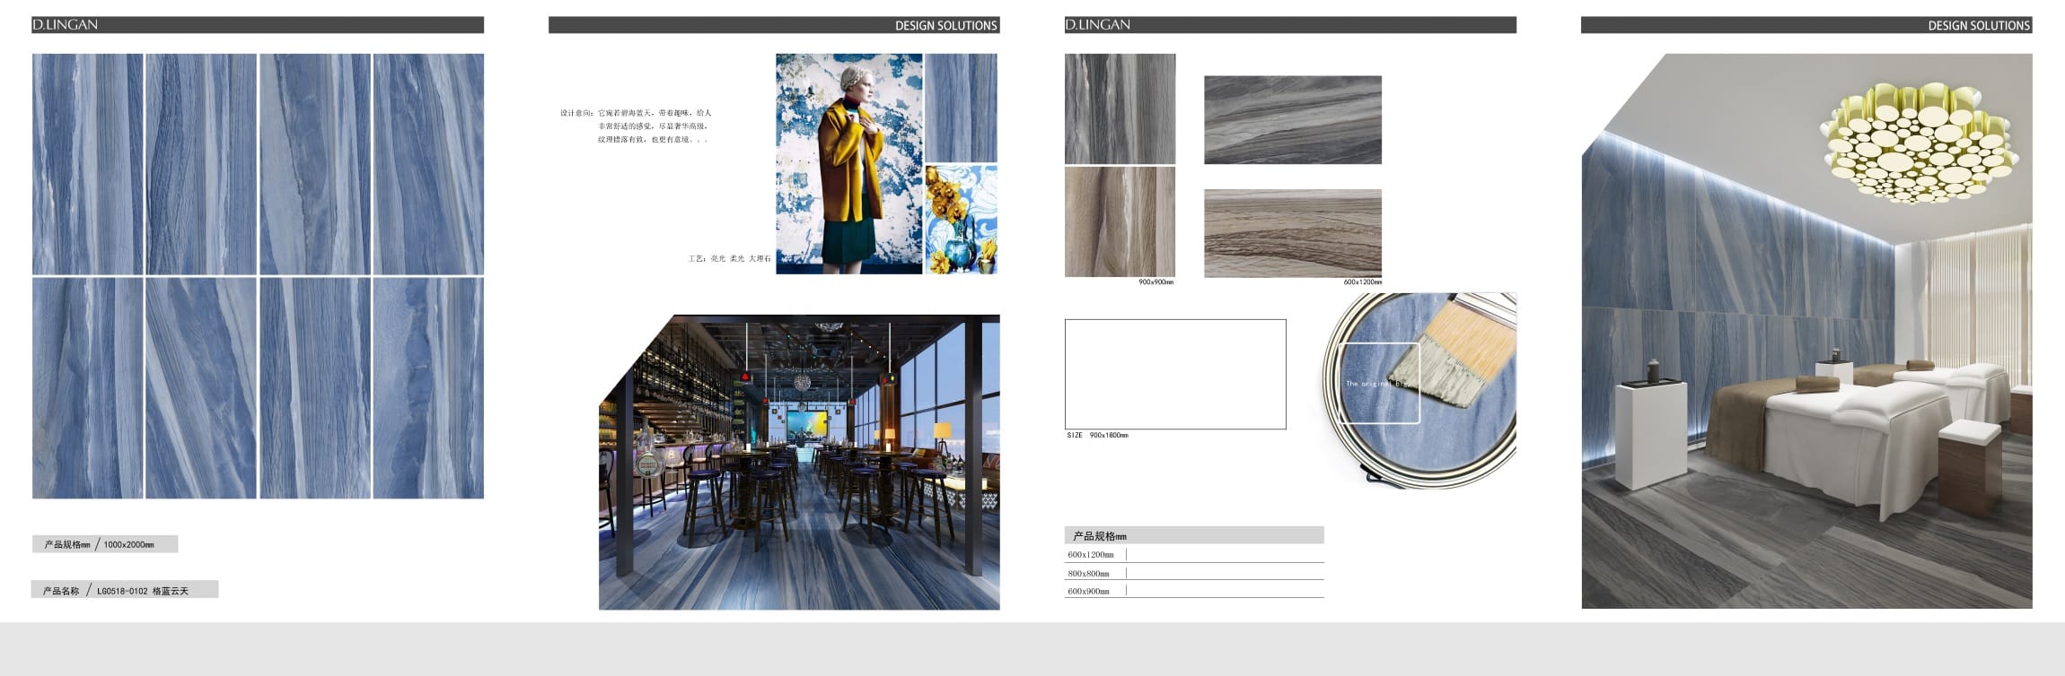Viewport: 2065px width, 676px height.
Task: Click the 800x800mm specification row
Action: (1193, 573)
